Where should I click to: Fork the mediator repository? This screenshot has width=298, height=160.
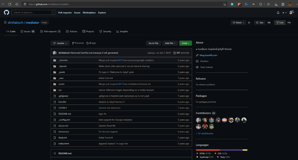[280, 23]
